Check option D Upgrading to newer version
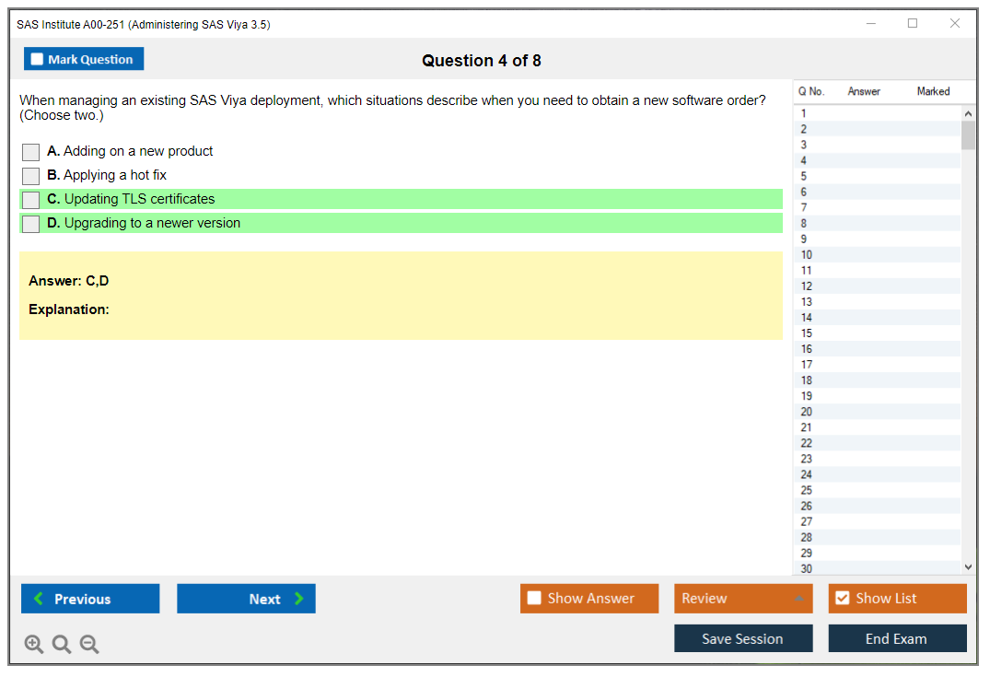Viewport: 990px width, 677px height. pos(30,224)
